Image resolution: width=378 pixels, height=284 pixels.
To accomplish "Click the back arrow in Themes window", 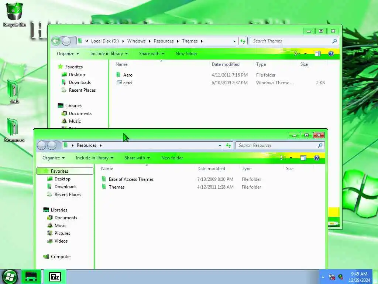I will pos(56,41).
